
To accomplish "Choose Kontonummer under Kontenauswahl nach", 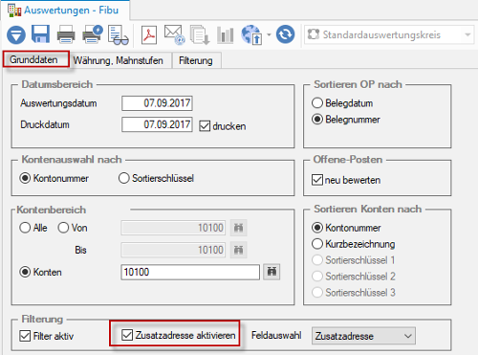I will click(54, 178).
